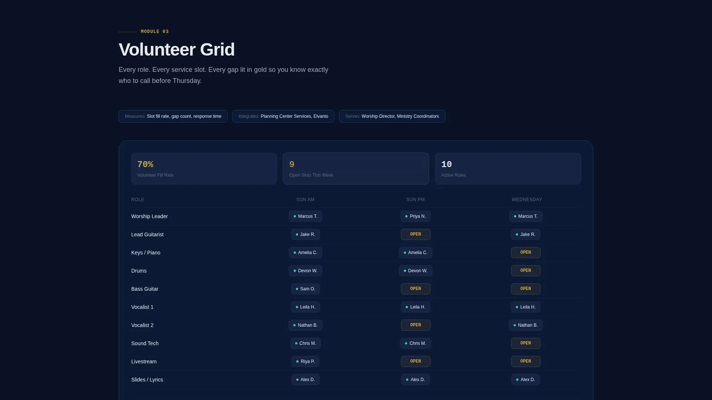Open Sound Tech Wednesday OPEN slot

coord(525,343)
